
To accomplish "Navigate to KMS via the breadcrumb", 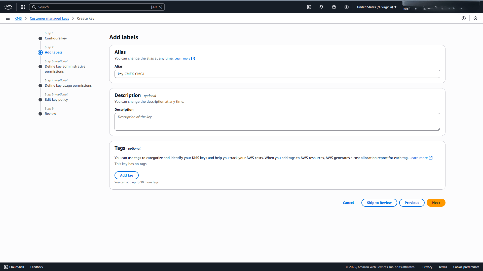I will 18,18.
